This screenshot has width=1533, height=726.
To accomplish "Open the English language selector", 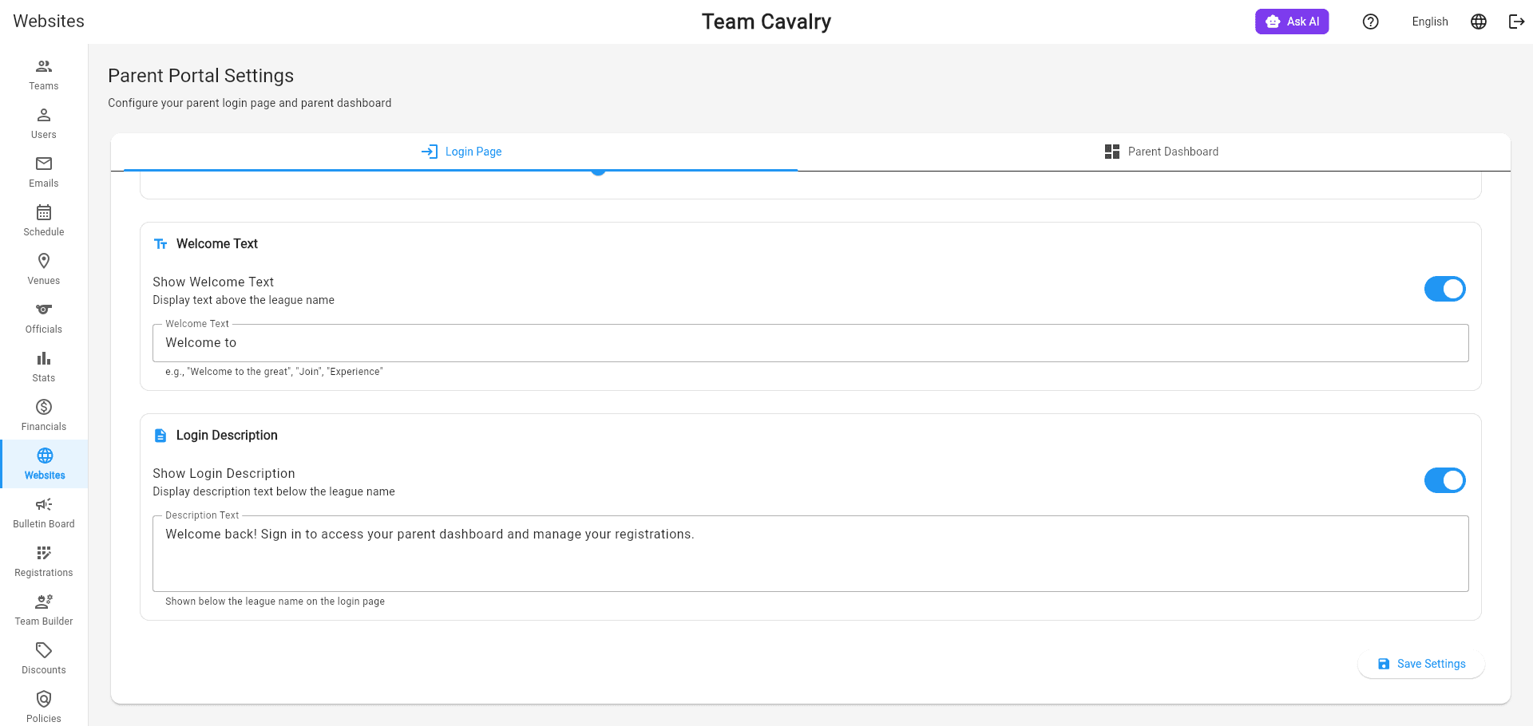I will point(1429,22).
